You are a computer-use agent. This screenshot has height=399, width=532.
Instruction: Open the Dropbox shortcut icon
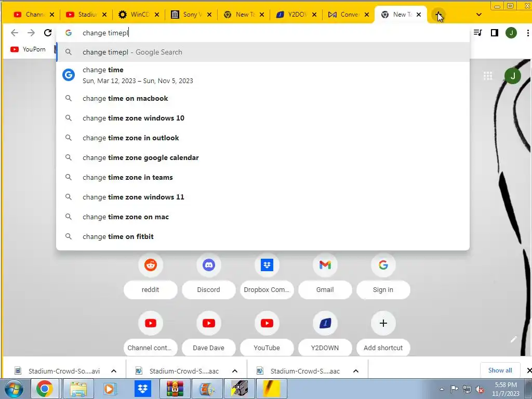tap(267, 264)
